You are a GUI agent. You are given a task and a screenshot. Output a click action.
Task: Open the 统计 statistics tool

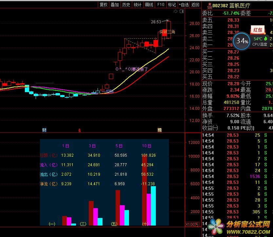(x=137, y=5)
